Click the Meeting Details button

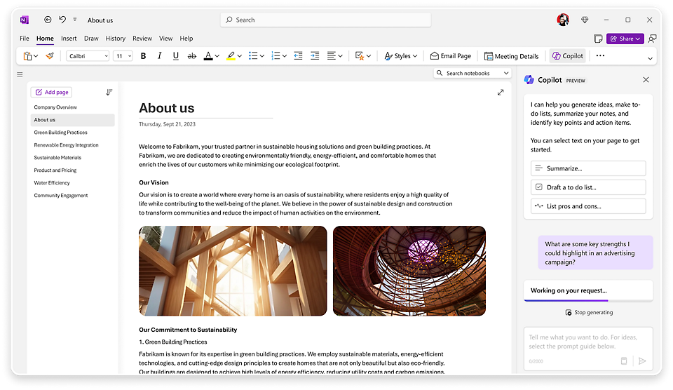tap(511, 56)
